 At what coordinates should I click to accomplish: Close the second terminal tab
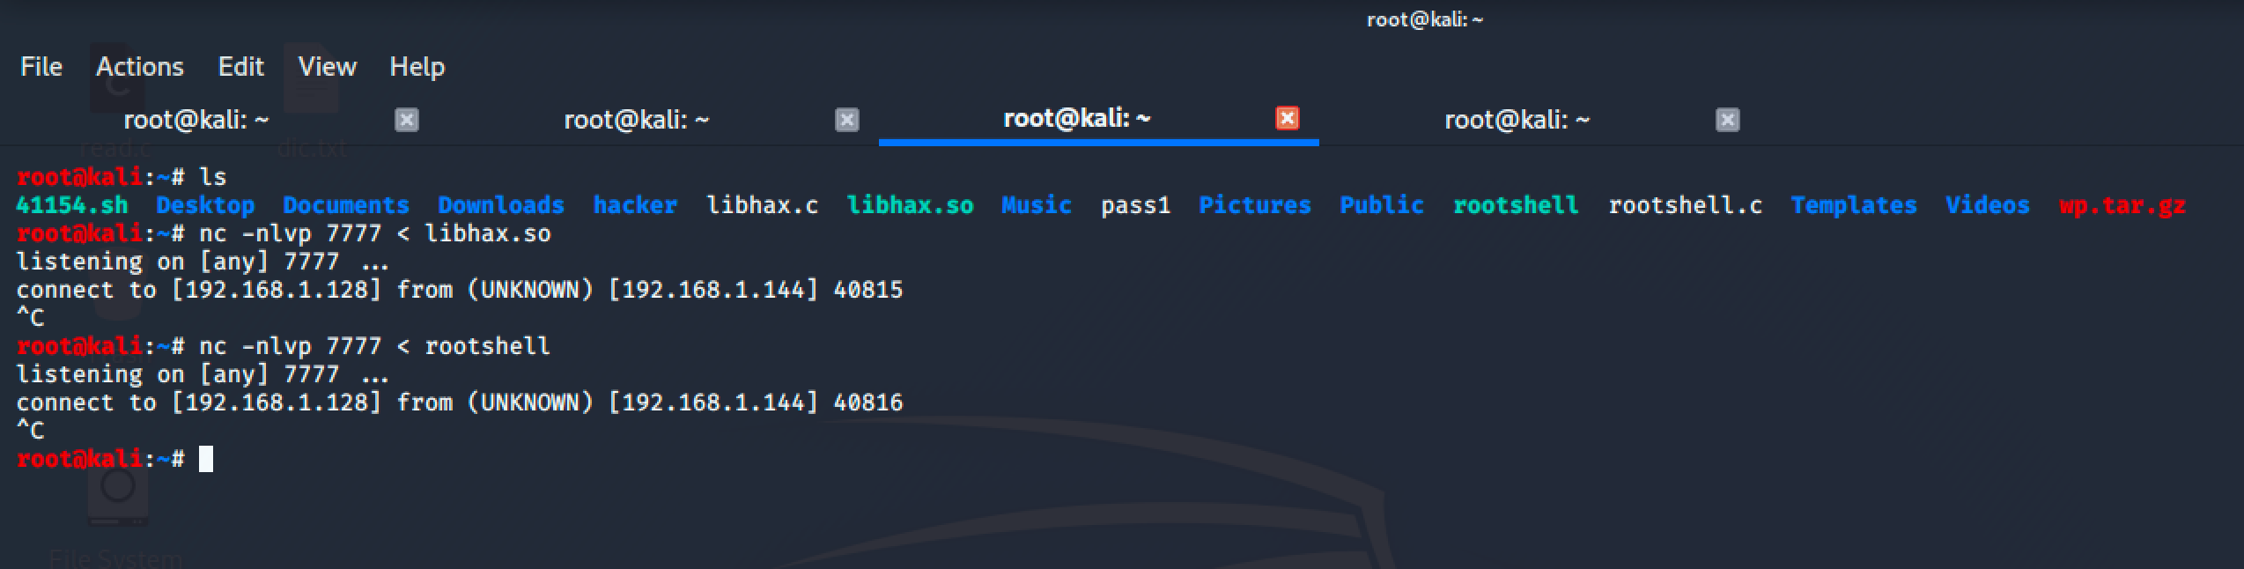[846, 120]
